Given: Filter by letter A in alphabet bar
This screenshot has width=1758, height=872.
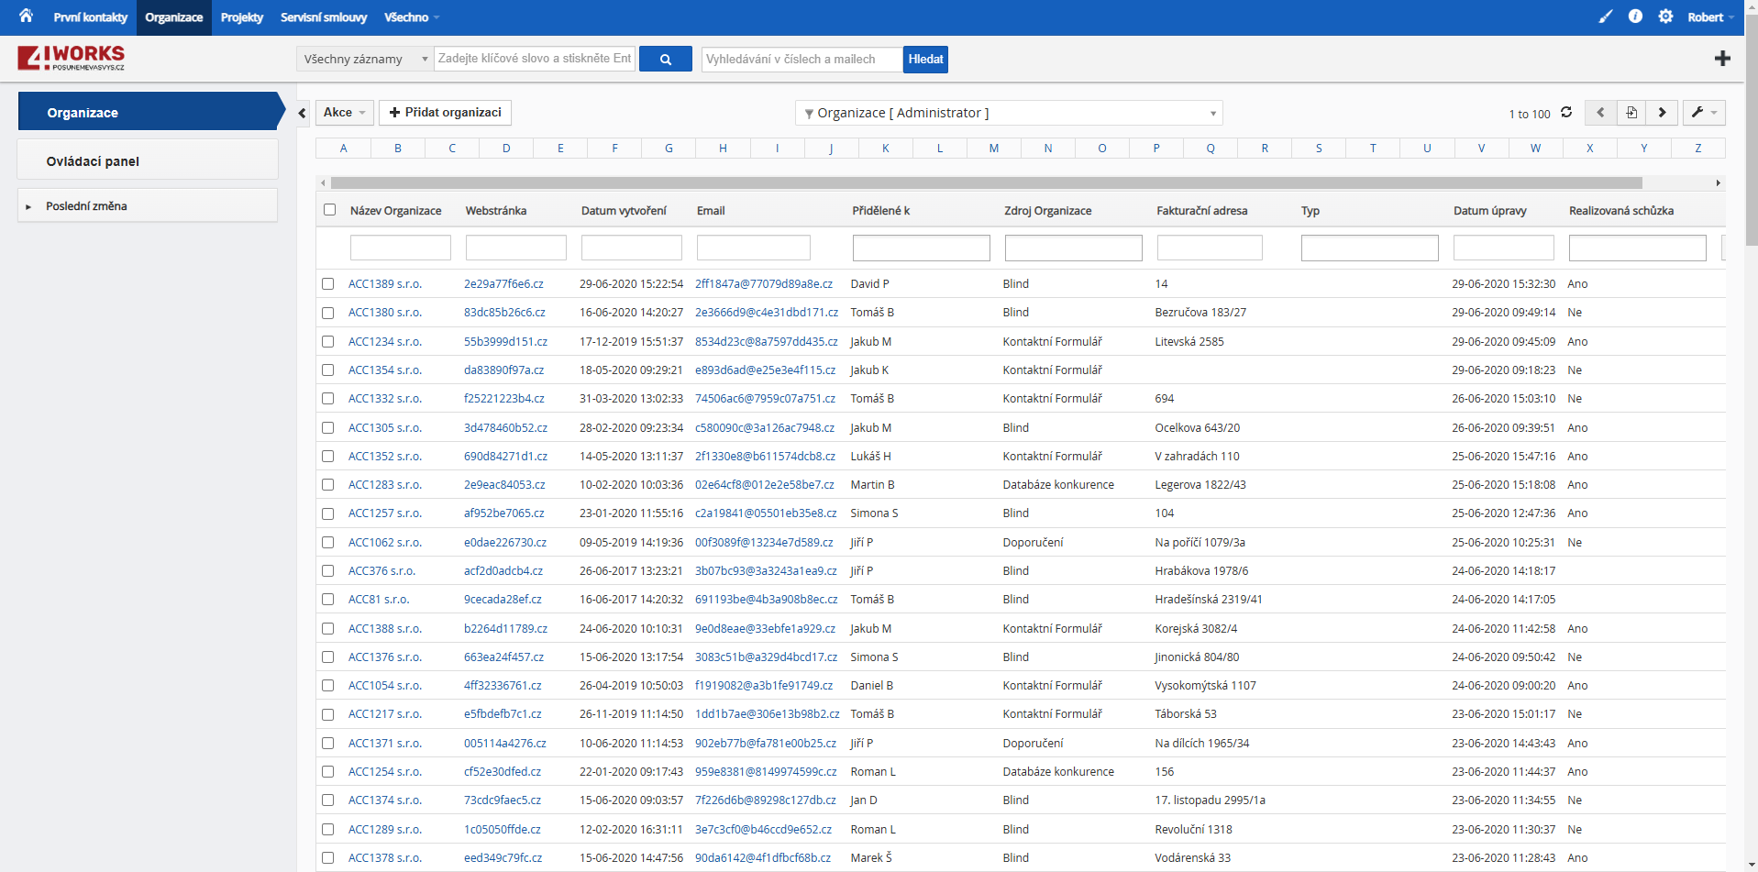Looking at the screenshot, I should pyautogui.click(x=344, y=148).
